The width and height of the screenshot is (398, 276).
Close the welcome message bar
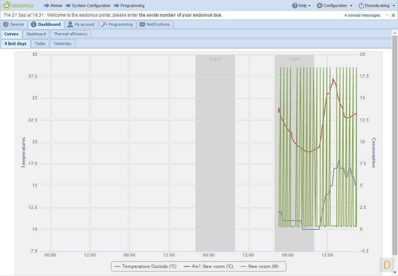point(393,15)
